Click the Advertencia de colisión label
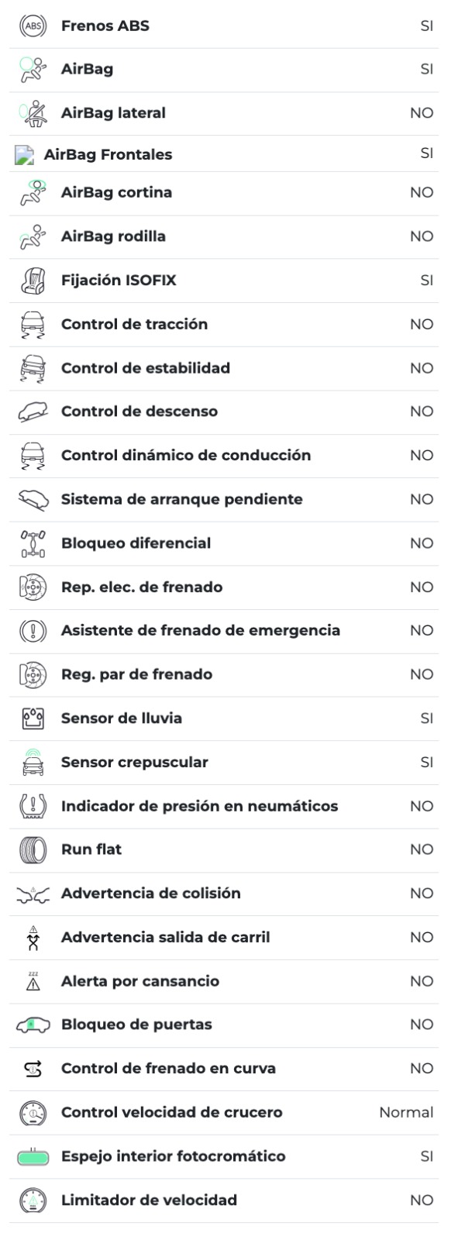 click(x=150, y=894)
